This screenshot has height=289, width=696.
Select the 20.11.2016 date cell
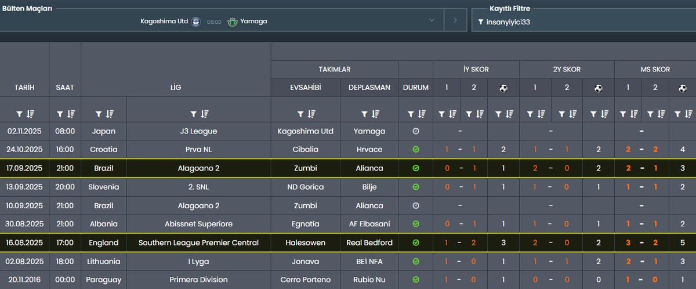[x=24, y=280]
